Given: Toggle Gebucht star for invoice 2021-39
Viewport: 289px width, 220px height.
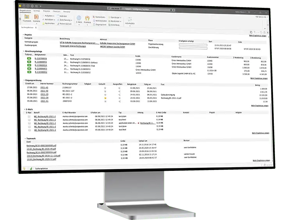Looking at the screenshot, I should point(105,95).
